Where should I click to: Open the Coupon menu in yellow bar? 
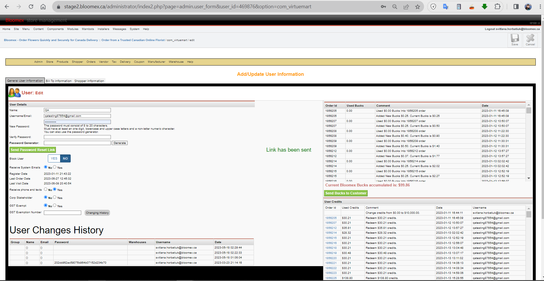[x=139, y=62]
